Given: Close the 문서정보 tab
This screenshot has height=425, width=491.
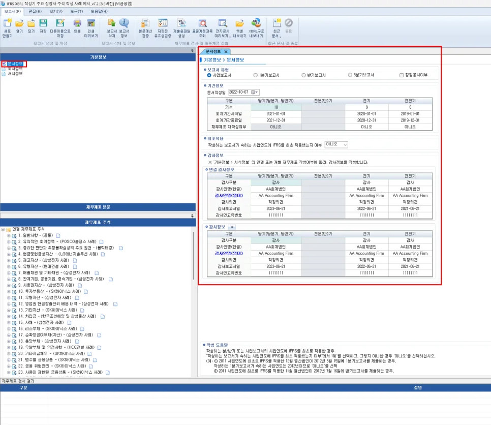Looking at the screenshot, I should [226, 51].
